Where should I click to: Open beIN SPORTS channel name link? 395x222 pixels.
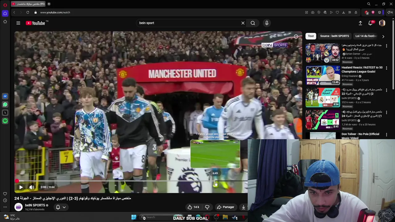point(35,205)
